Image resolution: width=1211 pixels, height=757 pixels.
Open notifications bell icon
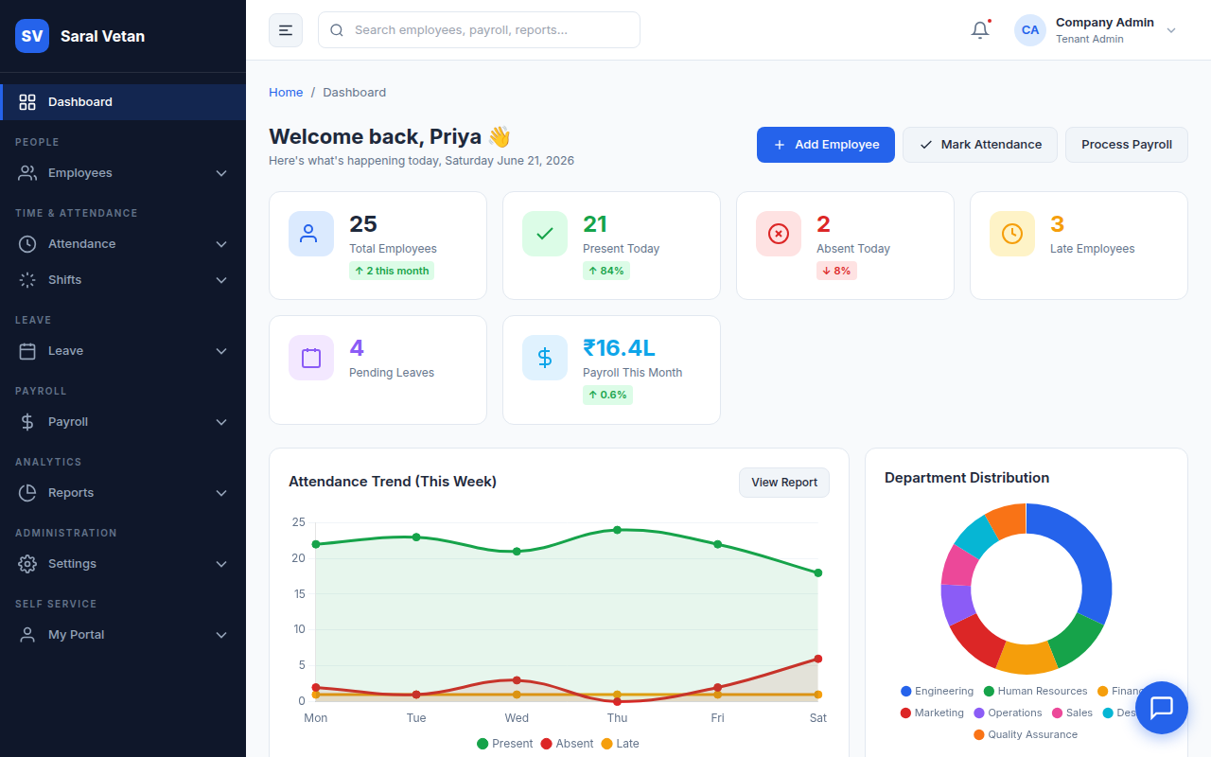point(980,30)
